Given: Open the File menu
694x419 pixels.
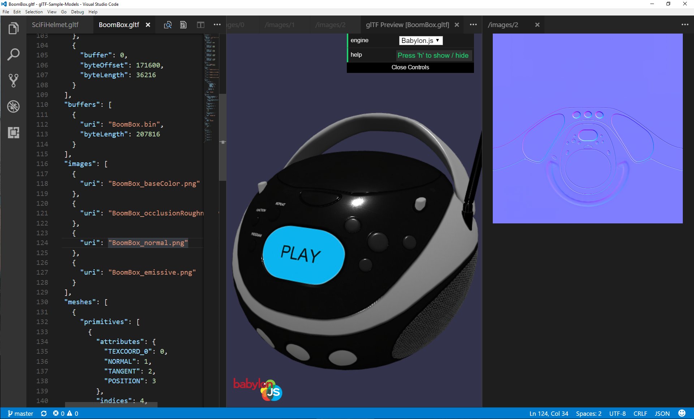Looking at the screenshot, I should (6, 12).
